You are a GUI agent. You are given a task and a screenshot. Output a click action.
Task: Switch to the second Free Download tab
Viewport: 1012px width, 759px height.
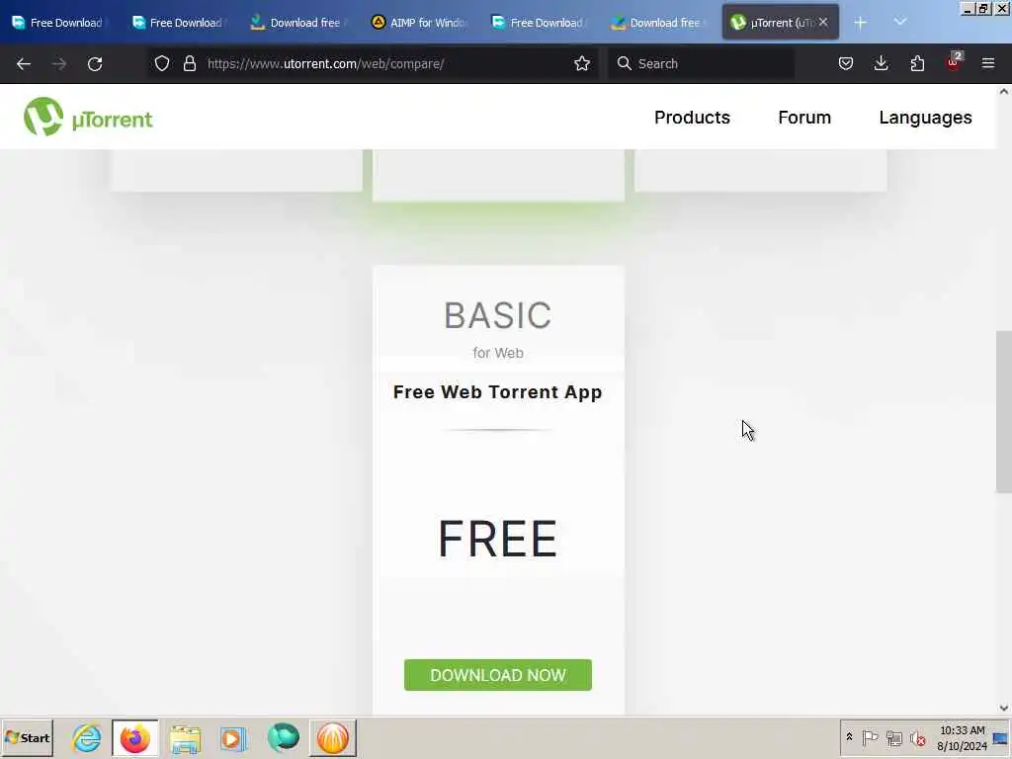(180, 23)
